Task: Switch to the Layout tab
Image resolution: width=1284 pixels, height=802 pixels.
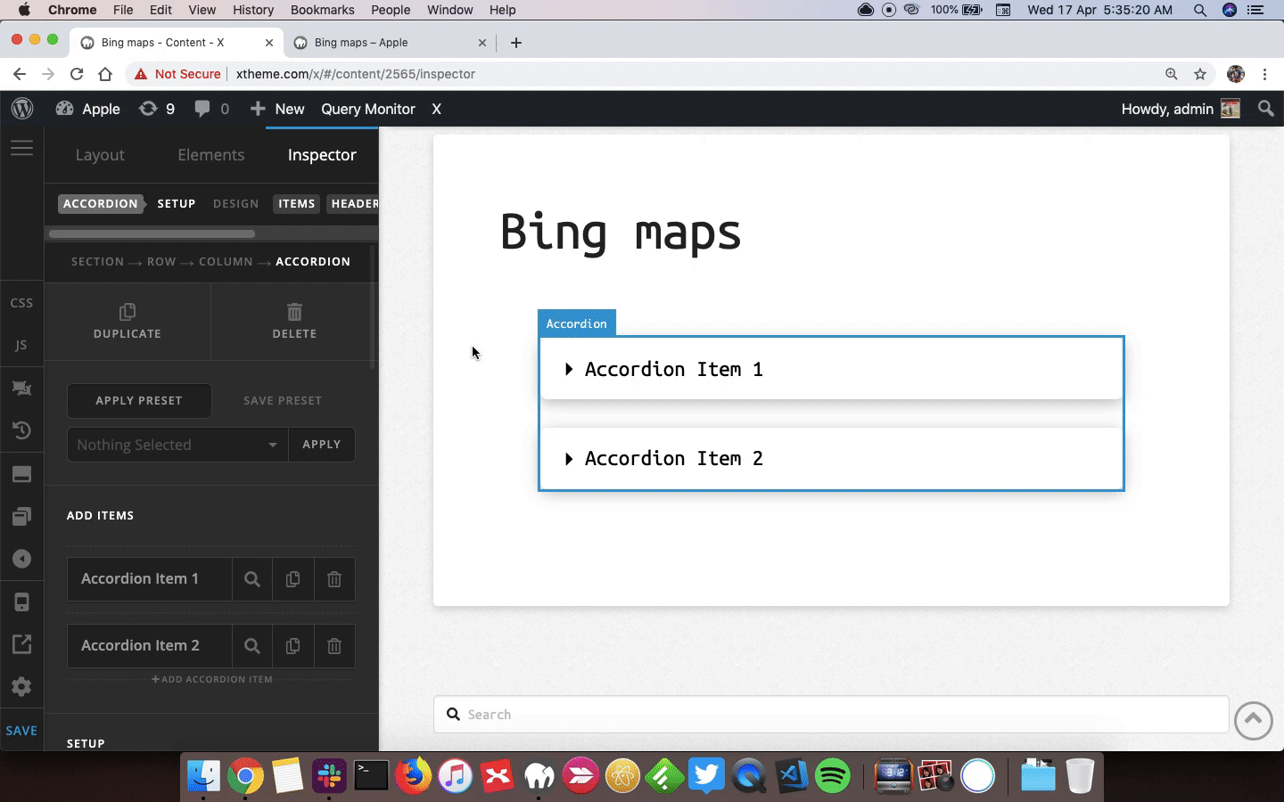Action: coord(100,155)
